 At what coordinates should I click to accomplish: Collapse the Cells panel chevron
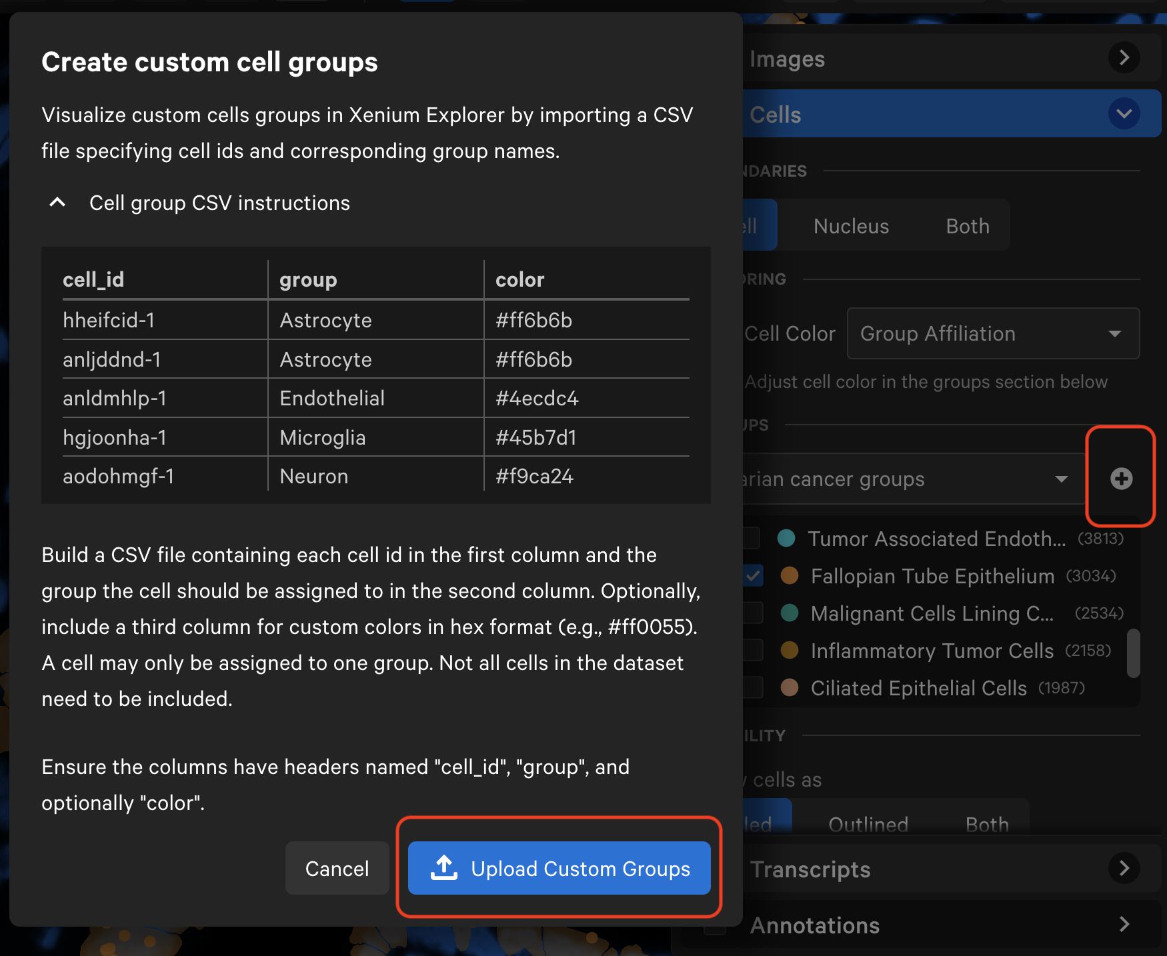click(x=1124, y=114)
